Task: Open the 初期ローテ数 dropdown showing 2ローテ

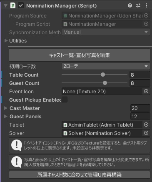Action: click(x=106, y=66)
